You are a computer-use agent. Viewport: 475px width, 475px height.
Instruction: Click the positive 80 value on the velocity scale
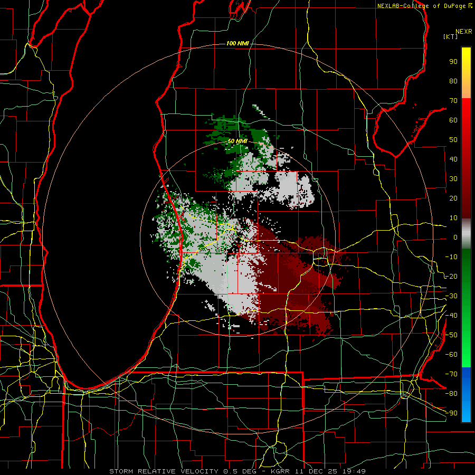pyautogui.click(x=453, y=81)
